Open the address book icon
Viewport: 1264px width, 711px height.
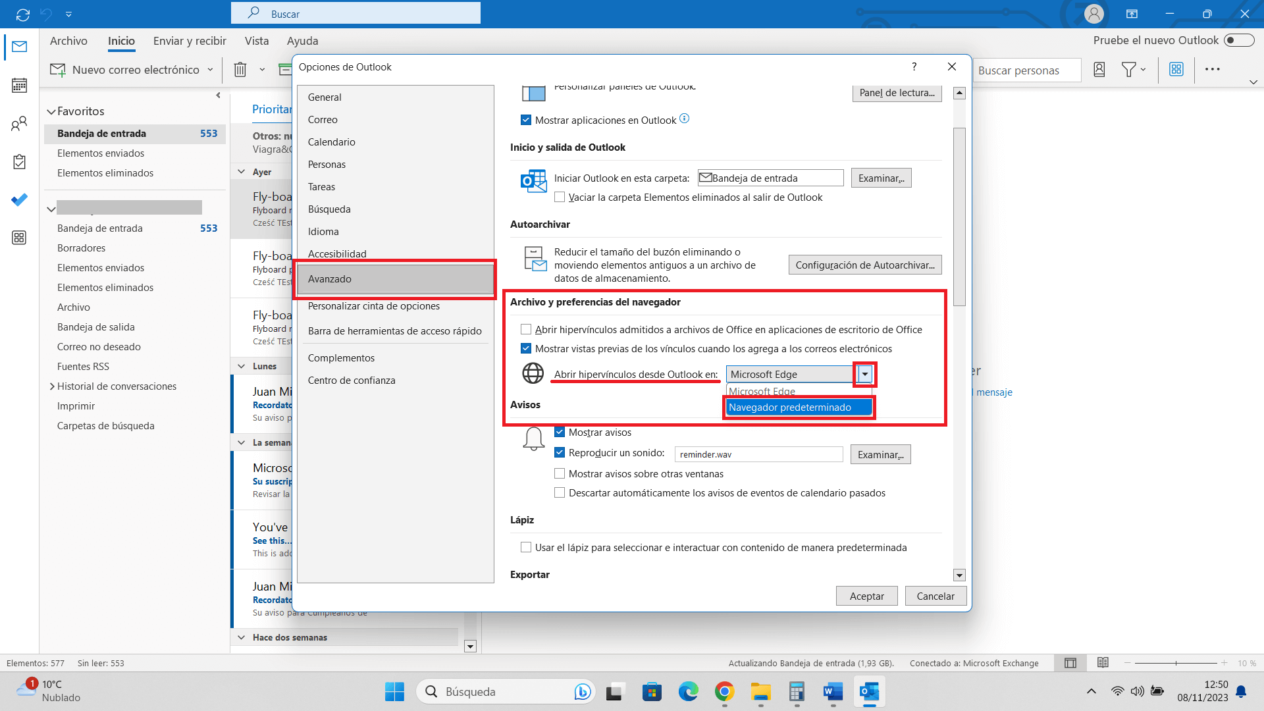point(1099,69)
